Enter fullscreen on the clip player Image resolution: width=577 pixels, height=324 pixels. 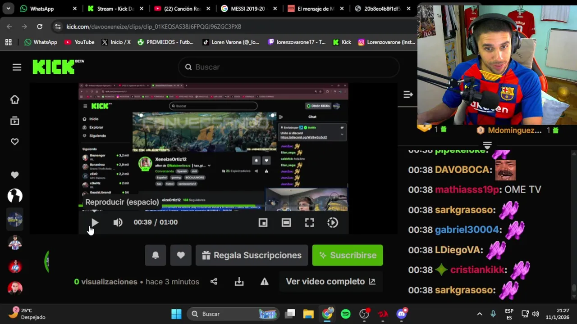tap(309, 222)
